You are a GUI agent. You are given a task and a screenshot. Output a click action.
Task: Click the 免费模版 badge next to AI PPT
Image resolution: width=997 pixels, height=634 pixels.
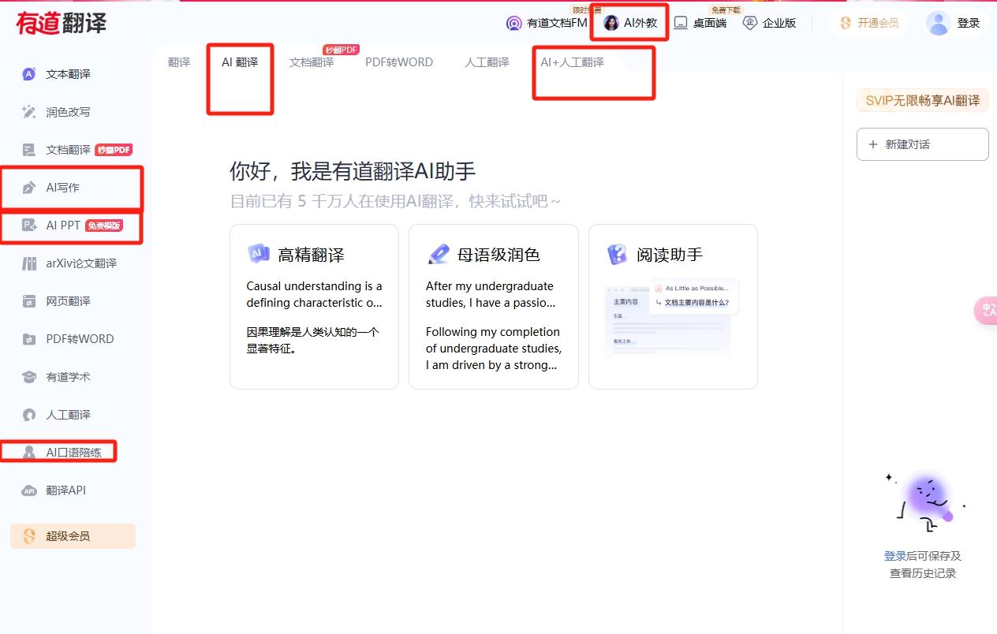tap(104, 226)
